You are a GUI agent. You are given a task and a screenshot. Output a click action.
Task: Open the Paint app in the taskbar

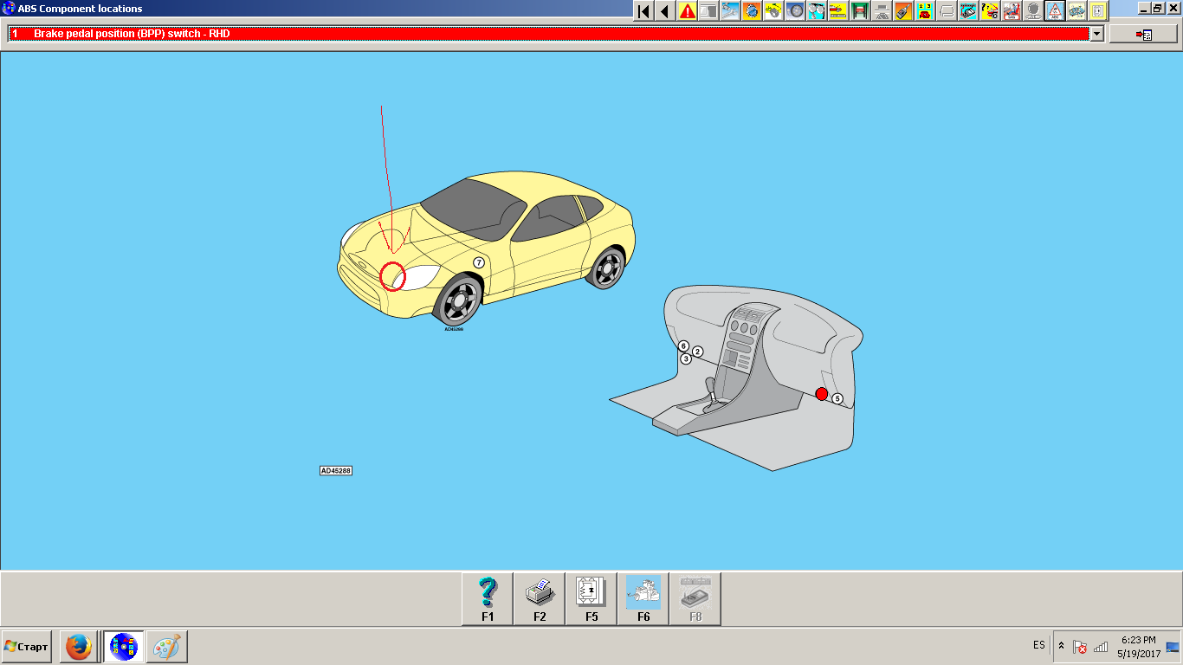coord(165,647)
